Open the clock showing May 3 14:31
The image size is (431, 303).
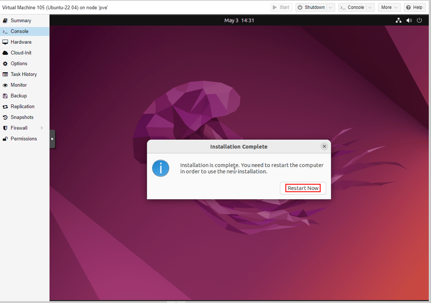pos(239,20)
